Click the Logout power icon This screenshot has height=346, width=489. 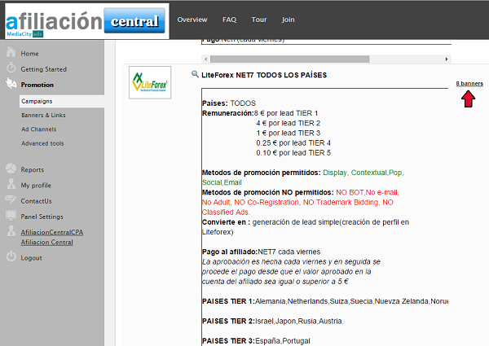pos(11,256)
